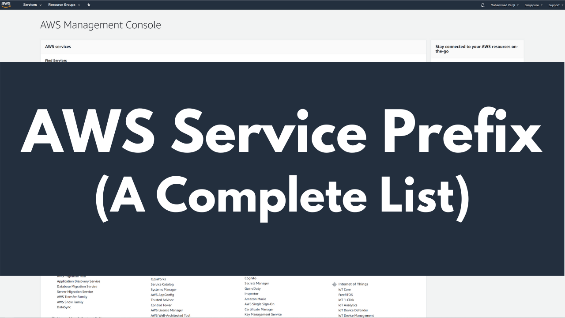Expand the Support dropdown
Viewport: 565px width, 318px height.
(554, 5)
